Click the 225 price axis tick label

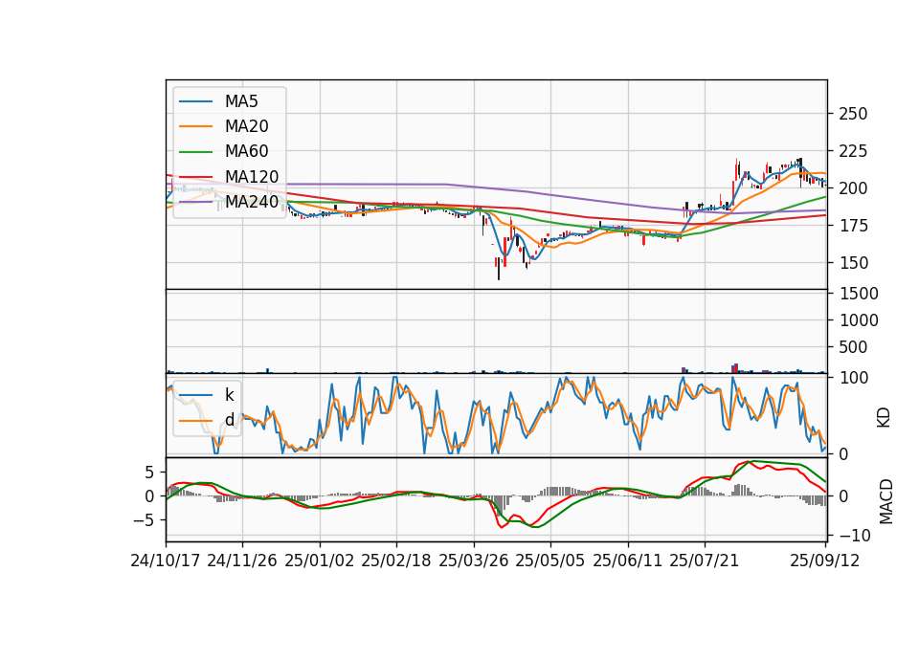click(853, 152)
